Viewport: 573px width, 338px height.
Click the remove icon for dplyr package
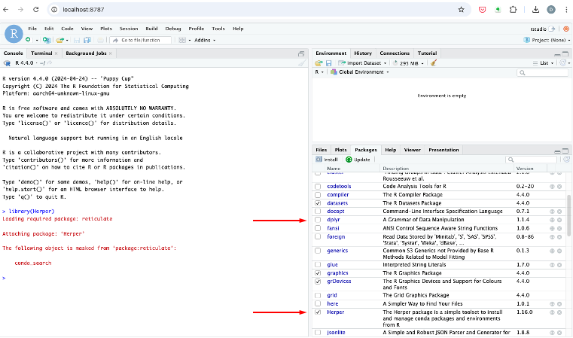click(x=559, y=220)
